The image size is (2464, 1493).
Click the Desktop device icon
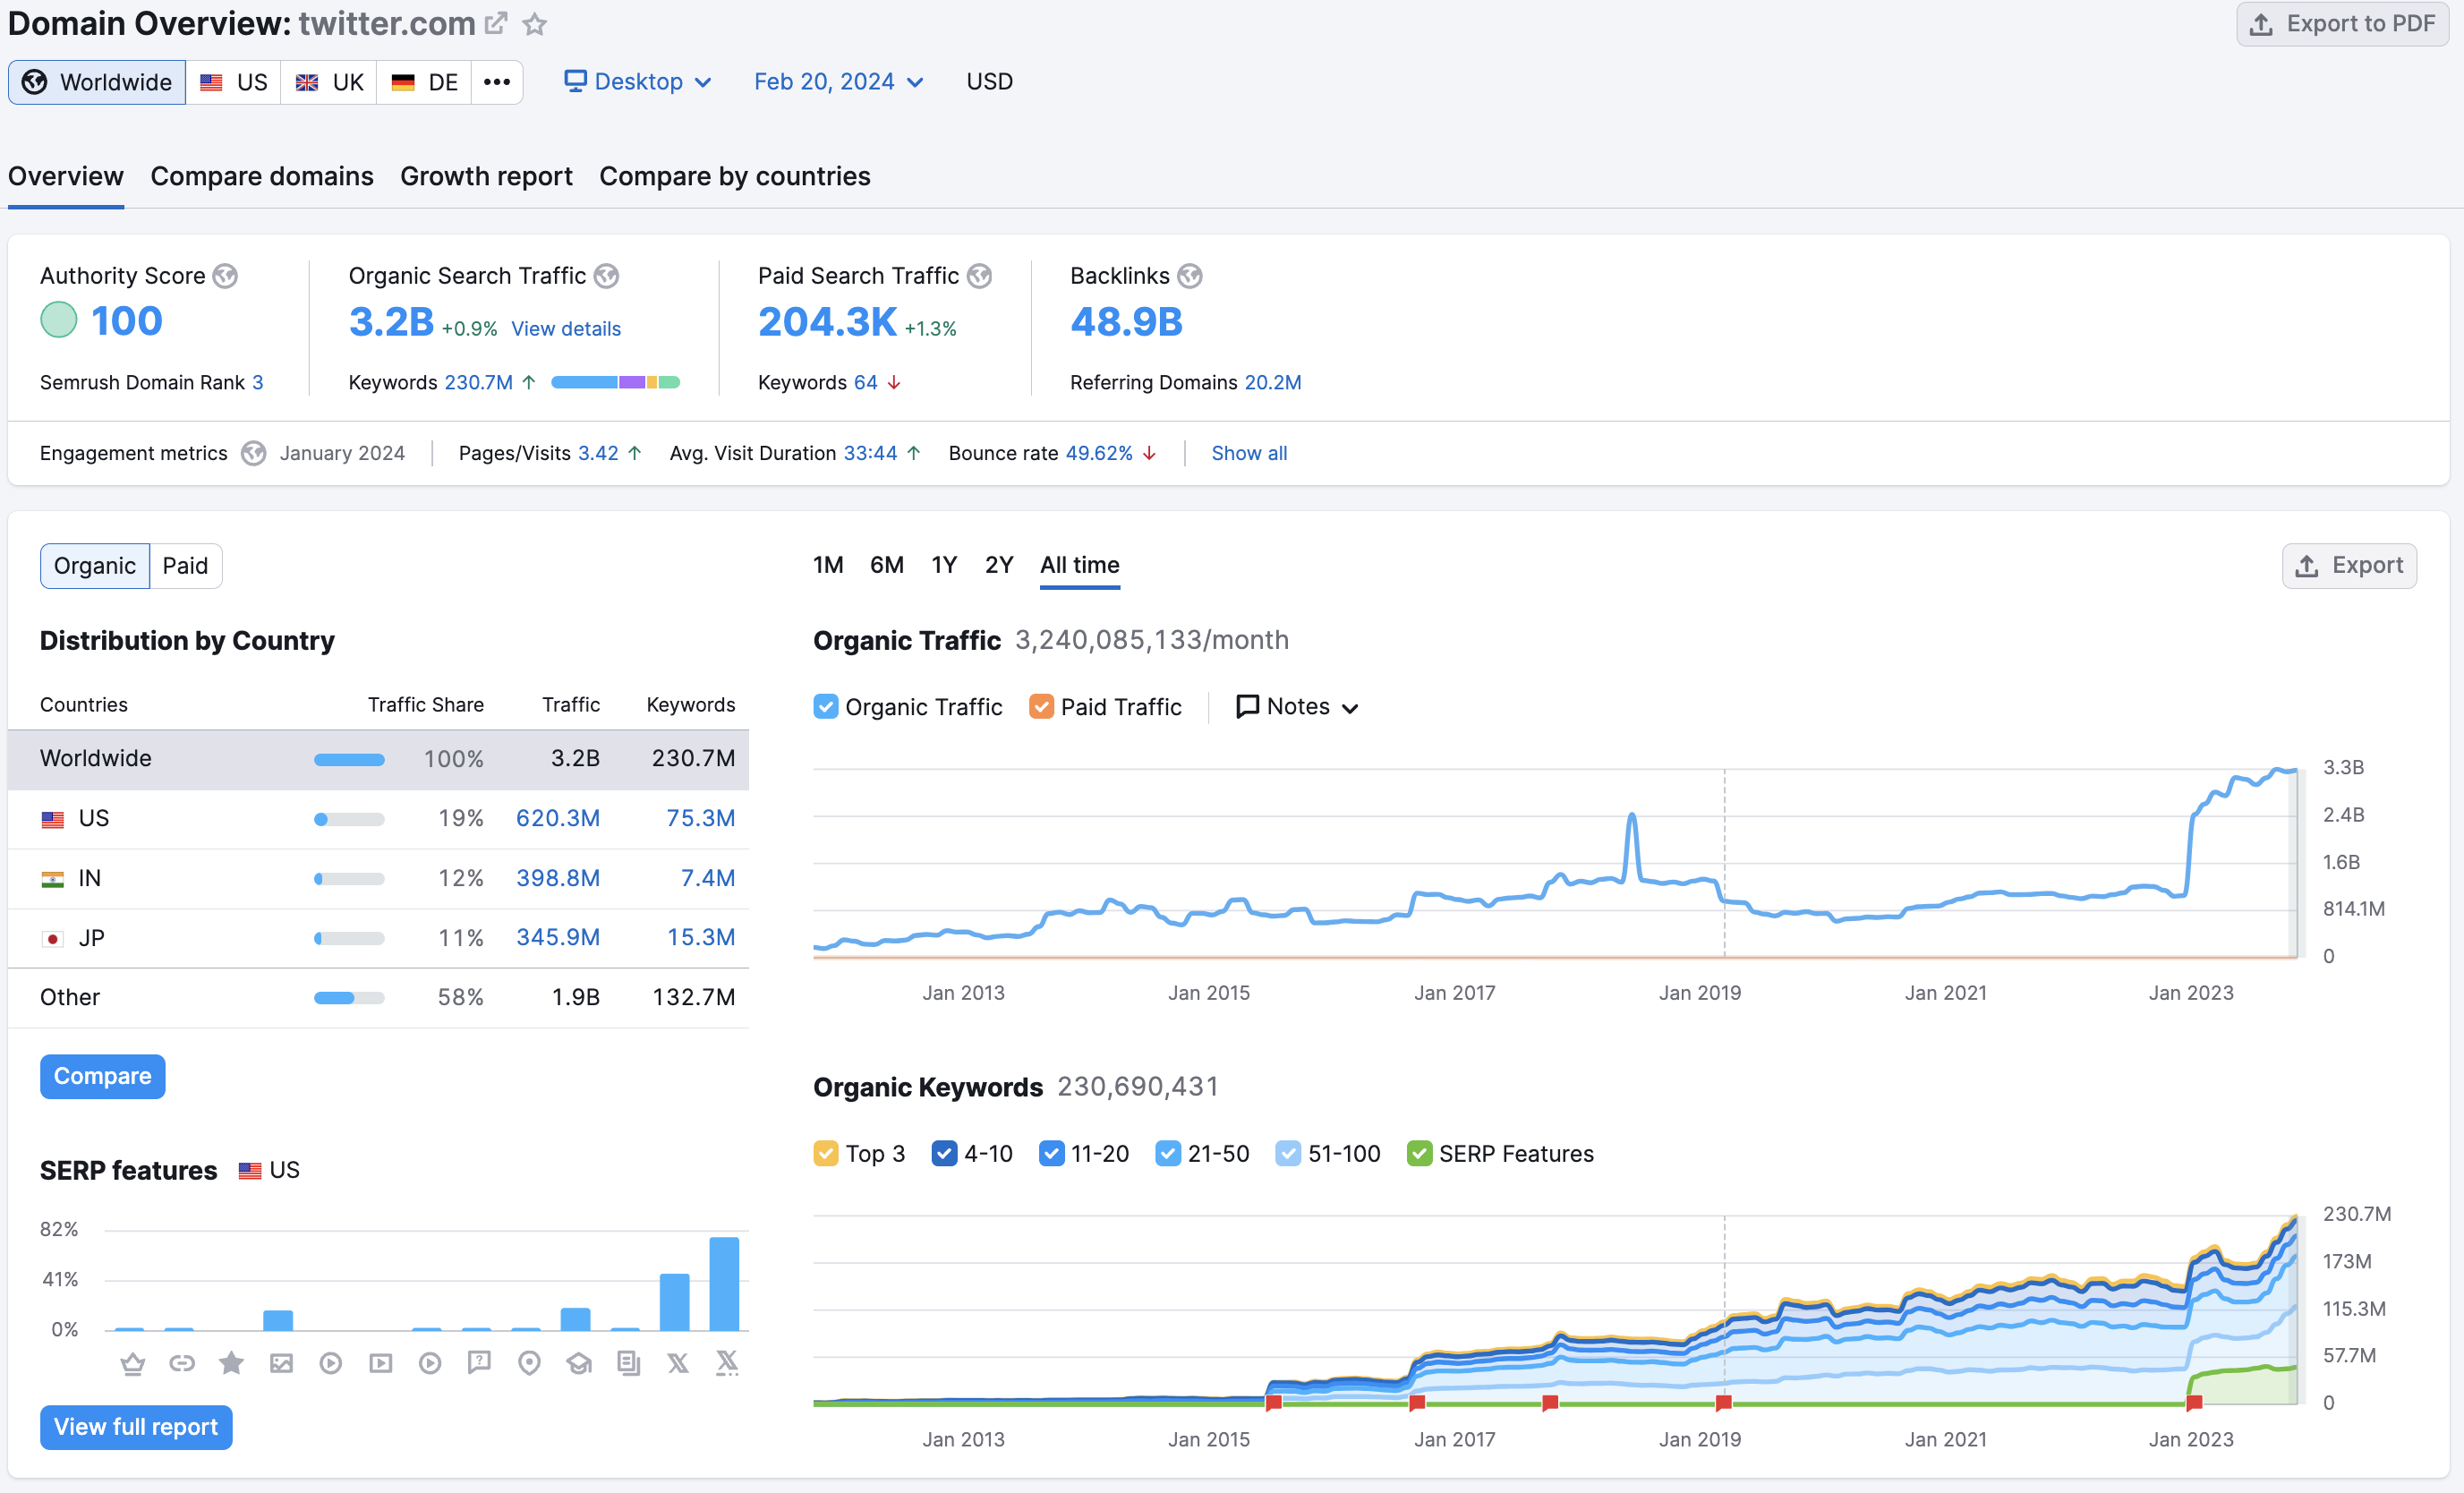572,80
